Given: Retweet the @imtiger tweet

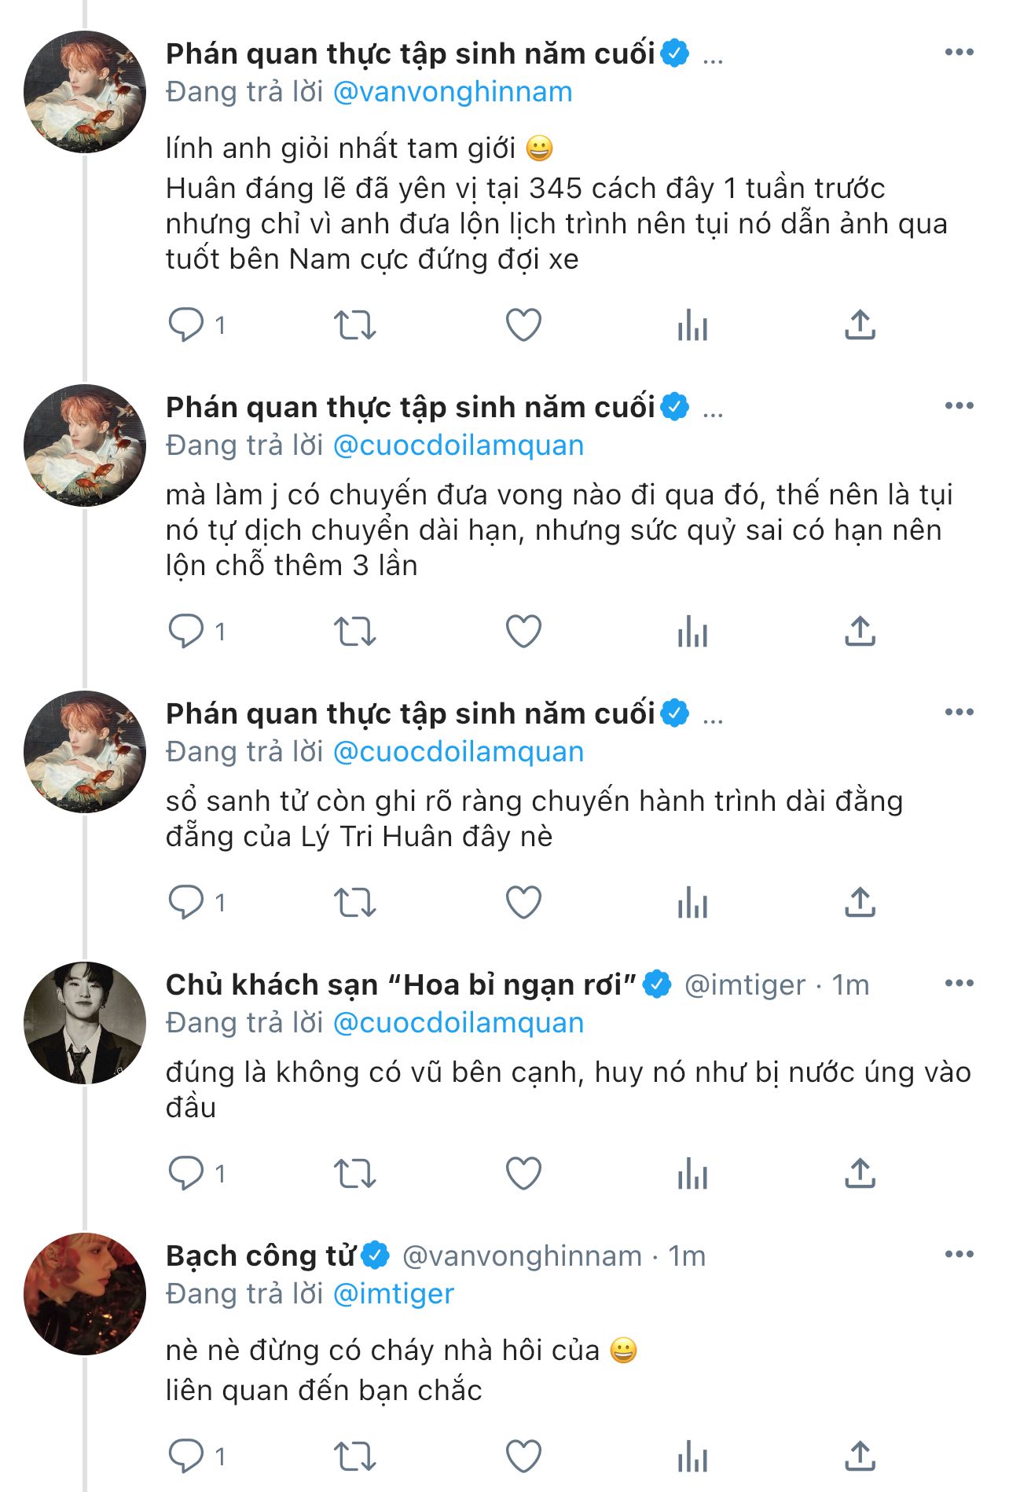Looking at the screenshot, I should point(355,1173).
